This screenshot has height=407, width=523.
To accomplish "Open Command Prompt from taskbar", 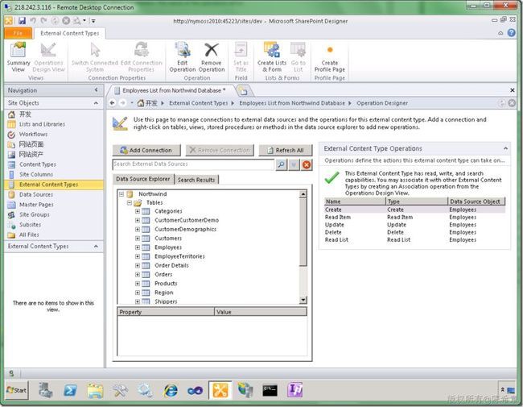I will (270, 390).
